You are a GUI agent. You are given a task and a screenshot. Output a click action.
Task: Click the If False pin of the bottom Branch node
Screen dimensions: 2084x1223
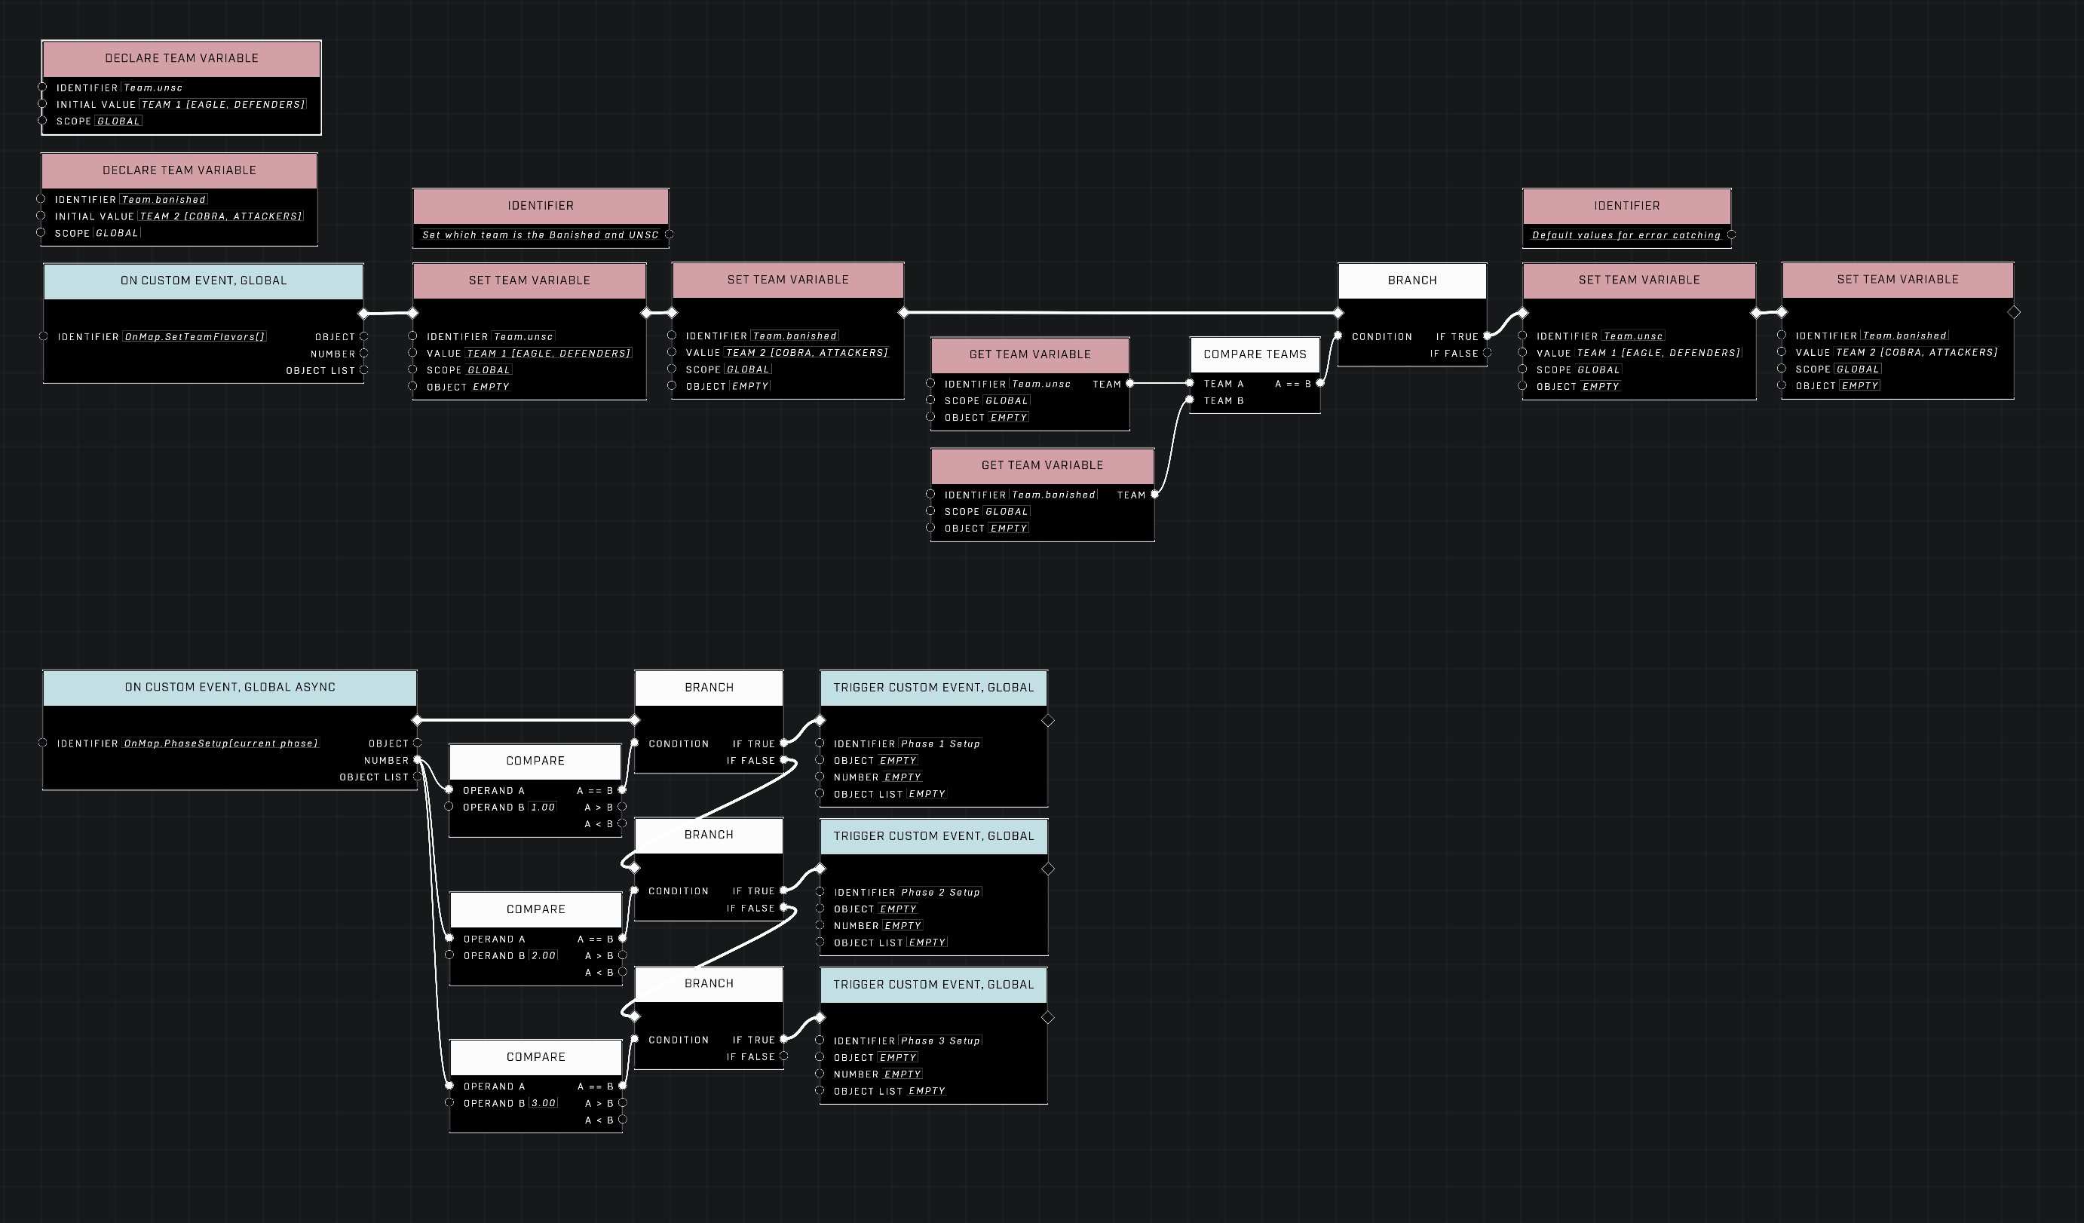point(784,1057)
